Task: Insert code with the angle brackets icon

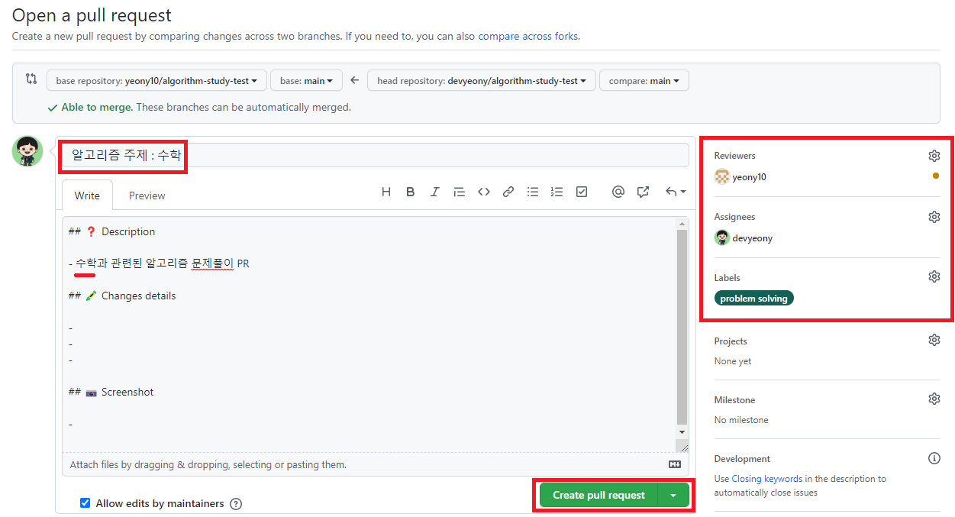Action: 484,192
